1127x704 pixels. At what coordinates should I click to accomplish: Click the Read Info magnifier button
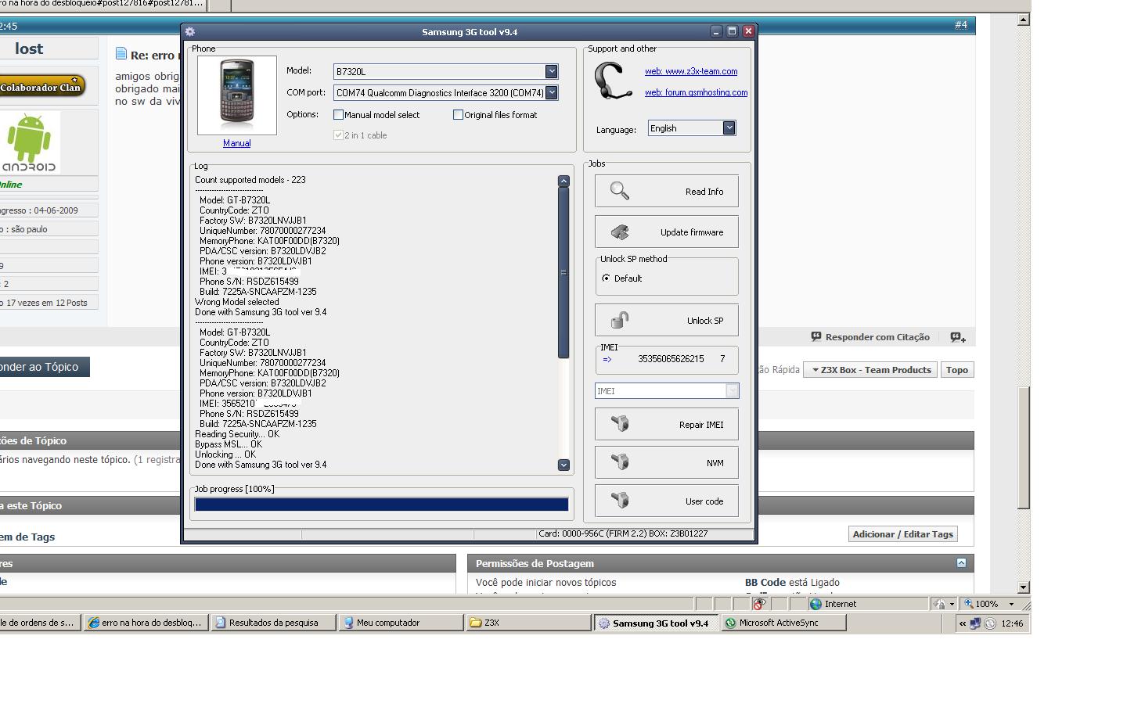[666, 191]
